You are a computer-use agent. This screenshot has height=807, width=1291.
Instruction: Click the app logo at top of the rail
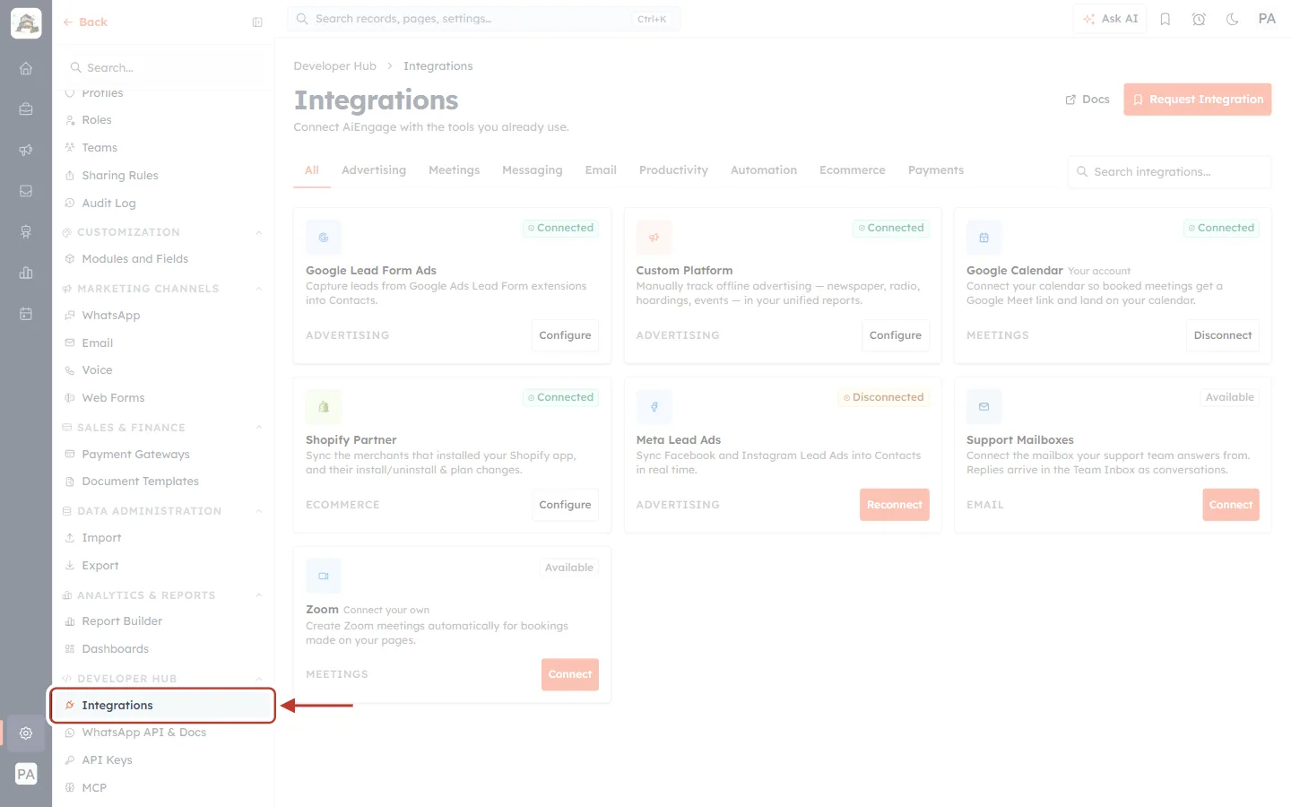pos(26,23)
